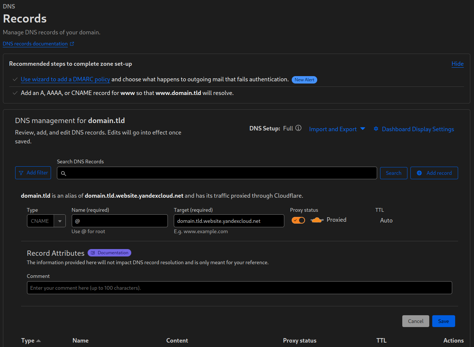Click the DNS breadcrumb label above Records
The height and width of the screenshot is (347, 474).
[9, 6]
